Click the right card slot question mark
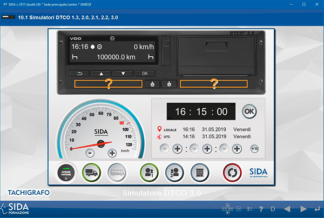This screenshot has width=324, height=218. 214,84
